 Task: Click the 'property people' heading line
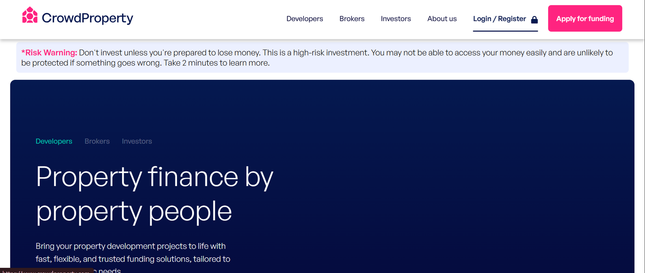coord(134,211)
